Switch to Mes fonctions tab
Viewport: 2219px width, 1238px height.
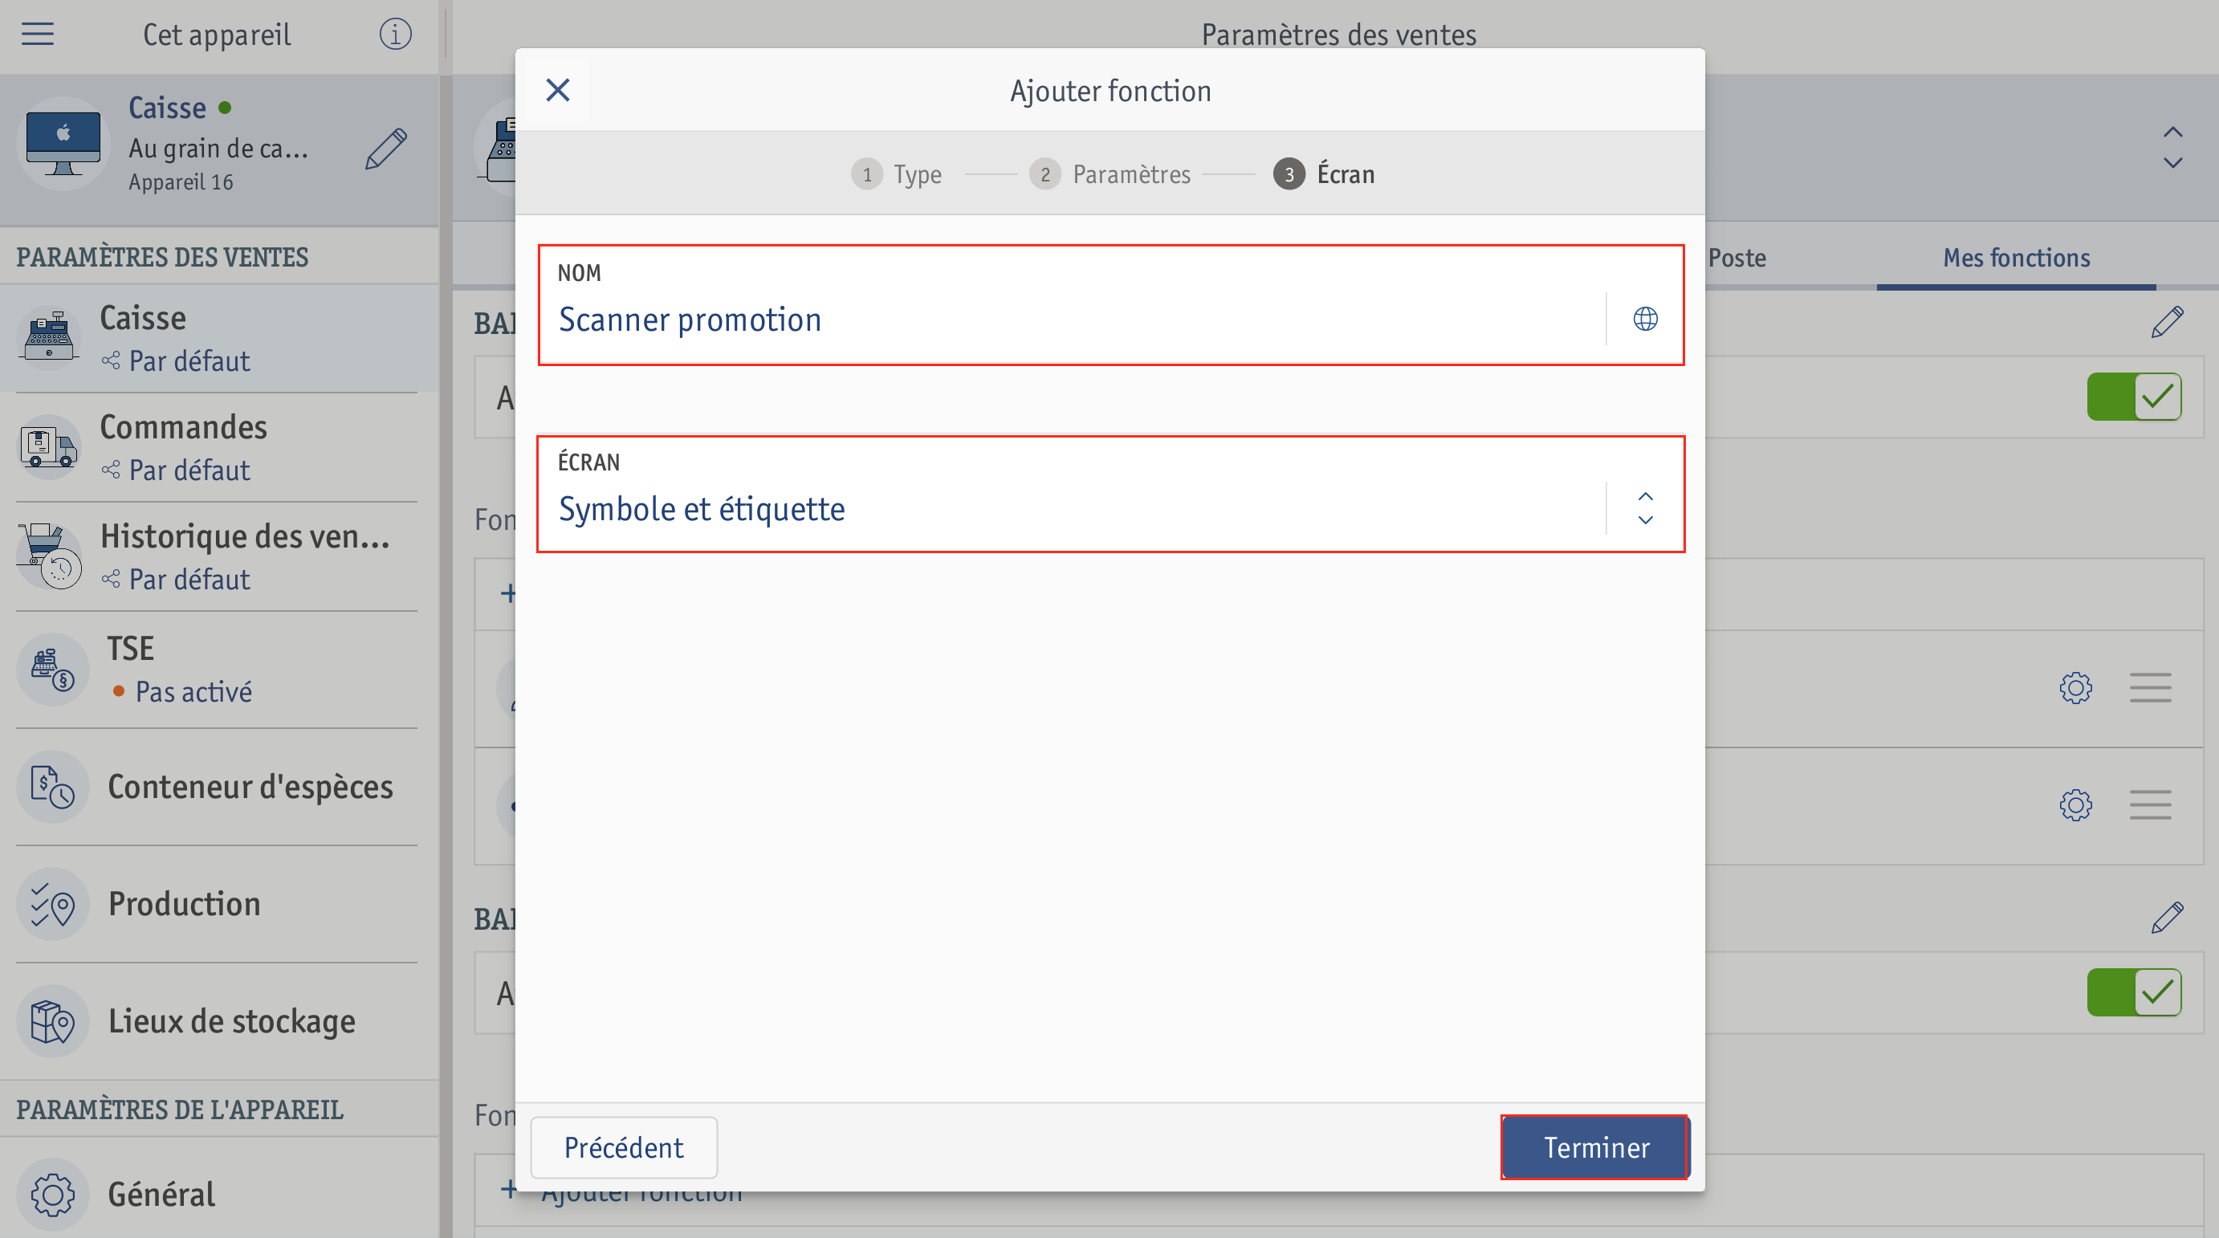pos(2016,258)
